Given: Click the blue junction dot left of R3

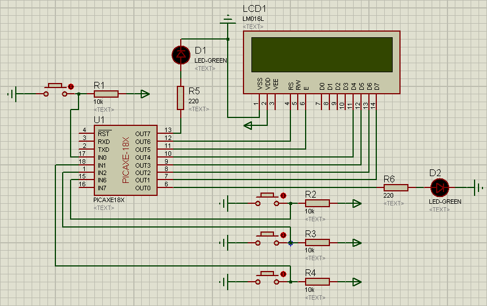Looking at the screenshot, I should (290, 243).
